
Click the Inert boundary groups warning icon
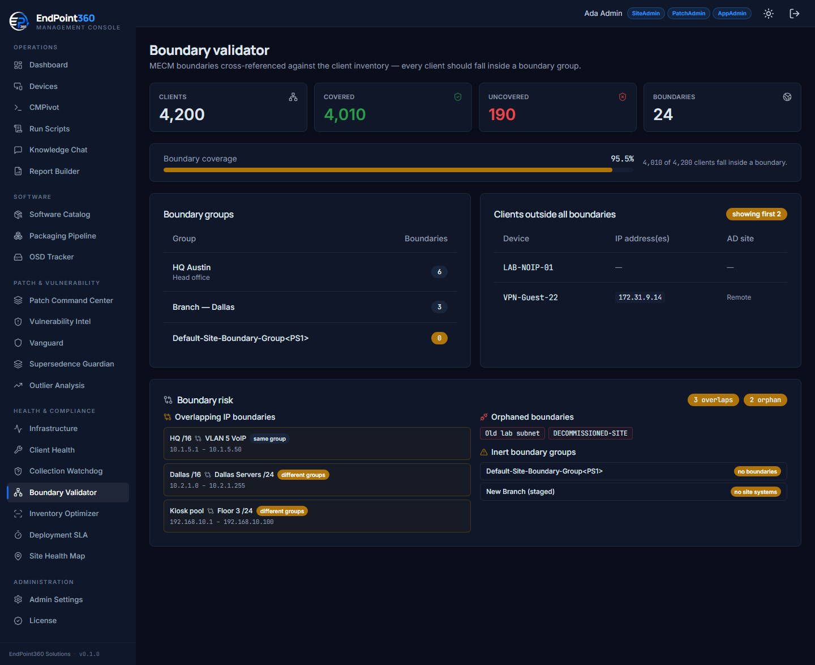pyautogui.click(x=484, y=452)
